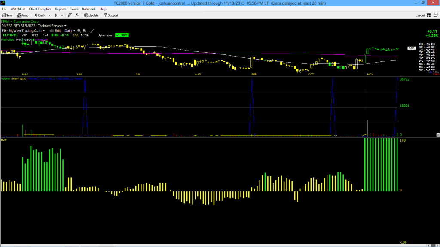The image size is (440, 247).
Task: Click the lightning bolt toolbar icon
Action: 70,15
